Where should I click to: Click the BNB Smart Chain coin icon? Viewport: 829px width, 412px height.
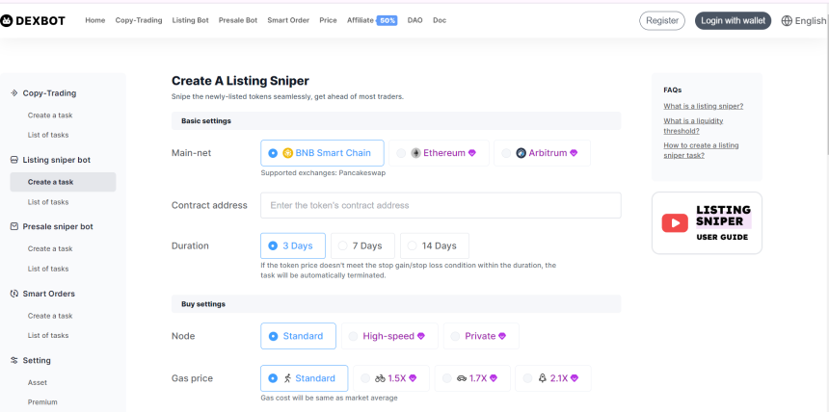click(x=287, y=153)
